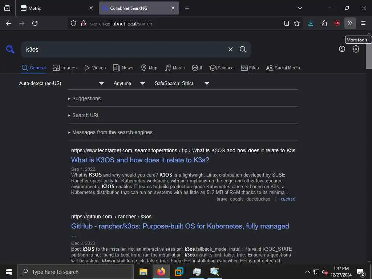The width and height of the screenshot is (372, 279).
Task: Open Firefox application menu
Action: click(363, 23)
